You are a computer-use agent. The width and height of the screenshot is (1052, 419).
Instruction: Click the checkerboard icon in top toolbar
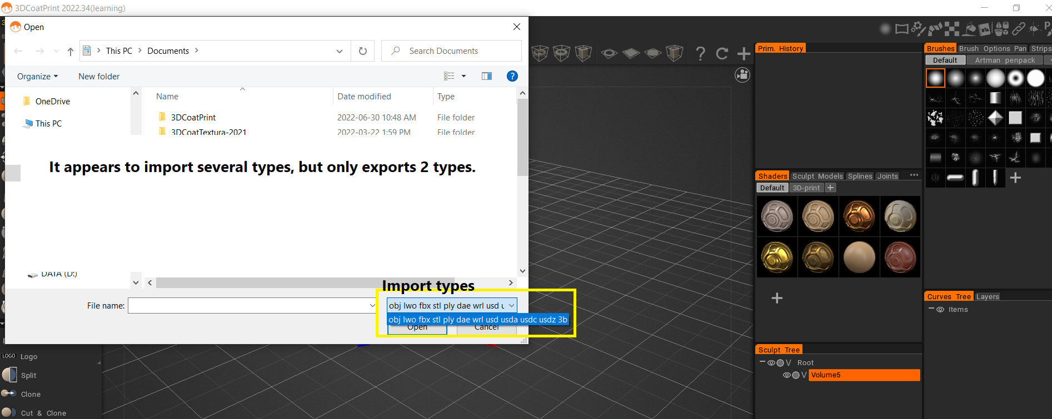tap(953, 28)
